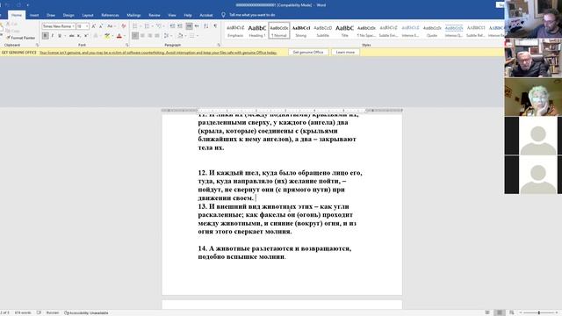
Task: Click the Copy icon in Clipboard
Action: [13, 31]
